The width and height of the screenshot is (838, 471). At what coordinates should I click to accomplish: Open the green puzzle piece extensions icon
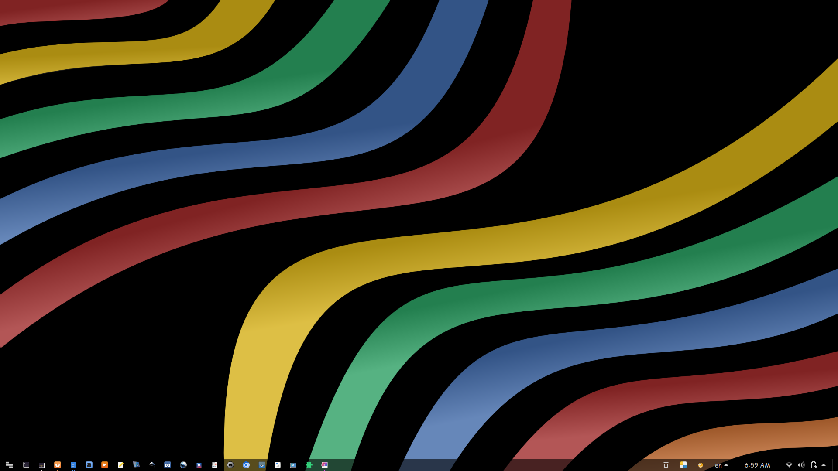tap(309, 465)
